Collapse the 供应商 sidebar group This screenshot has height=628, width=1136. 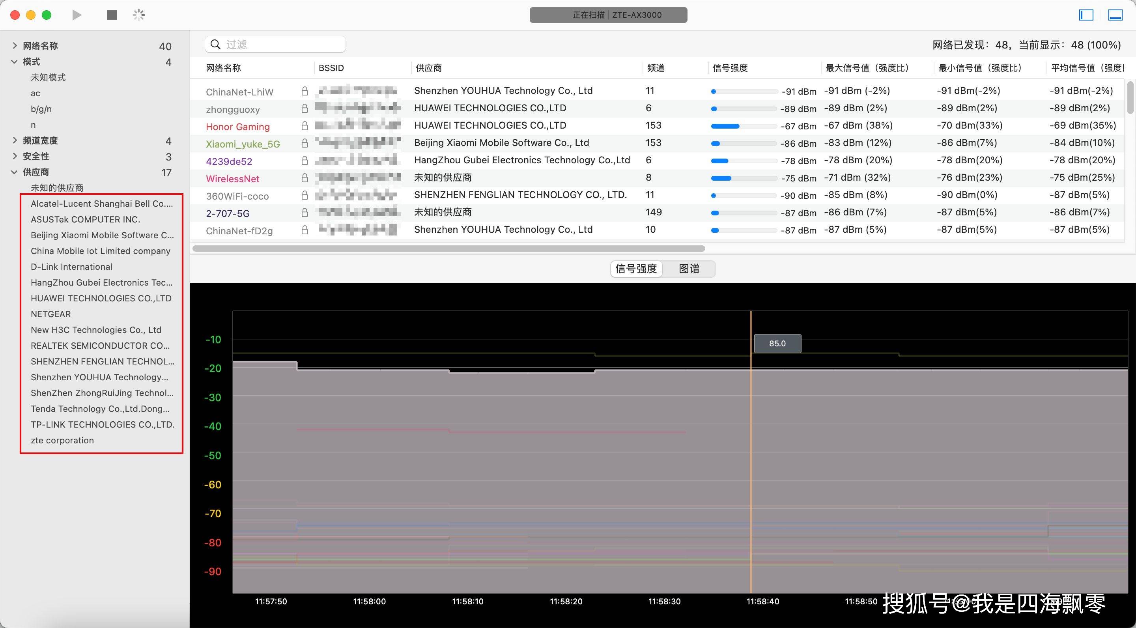[15, 172]
